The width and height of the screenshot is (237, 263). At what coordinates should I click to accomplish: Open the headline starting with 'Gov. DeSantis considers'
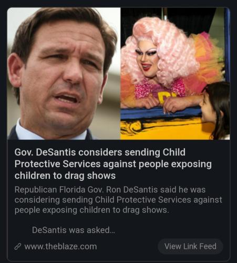pyautogui.click(x=113, y=164)
